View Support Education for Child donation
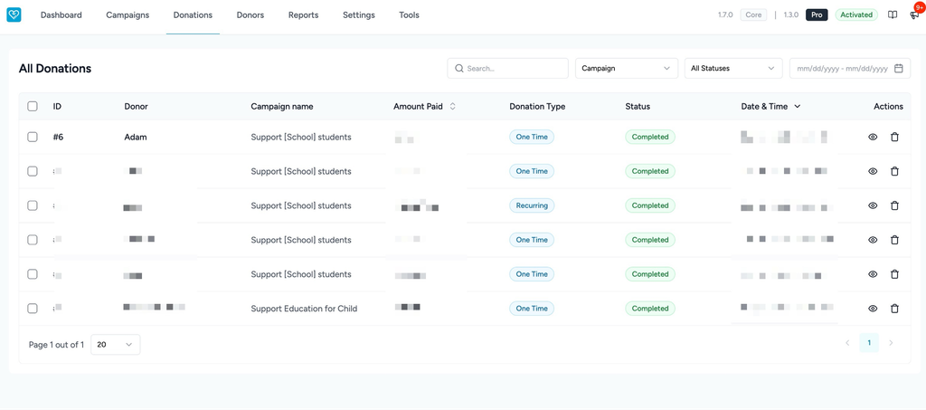 pos(873,309)
